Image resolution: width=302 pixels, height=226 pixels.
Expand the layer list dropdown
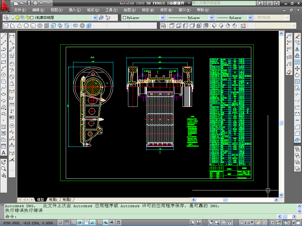tap(95, 18)
